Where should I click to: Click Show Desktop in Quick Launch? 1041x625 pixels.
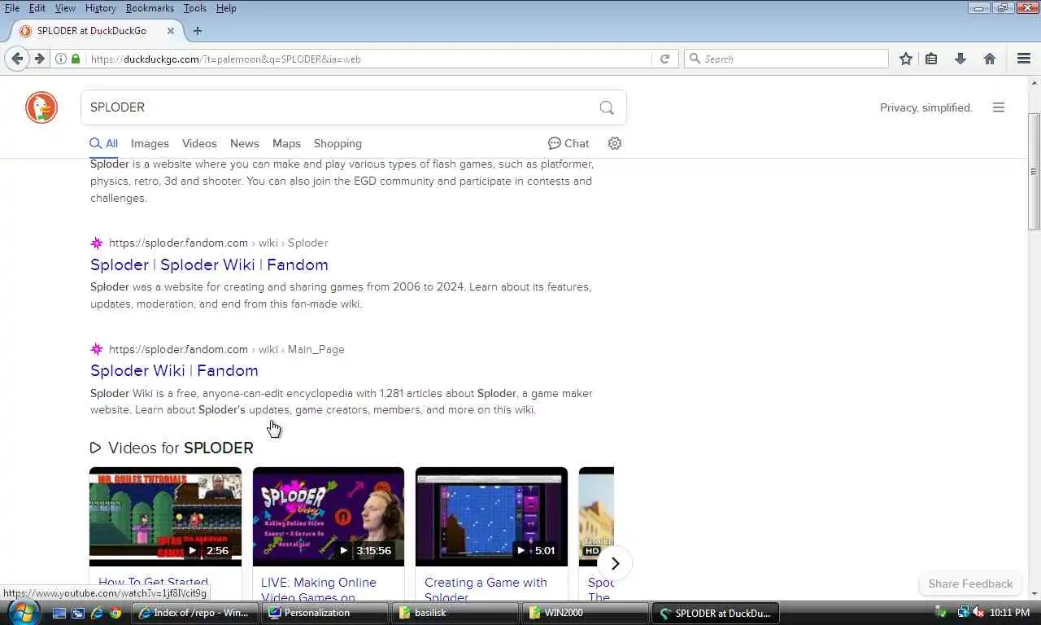point(59,613)
